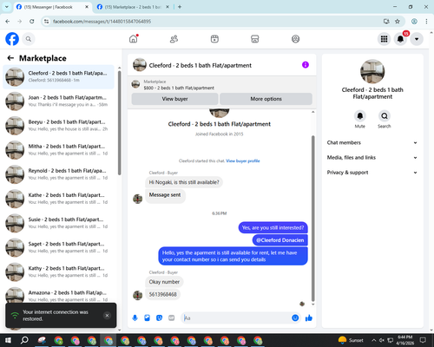The width and height of the screenshot is (434, 347).
Task: Open Joan conversation in chat list
Action: tap(58, 101)
